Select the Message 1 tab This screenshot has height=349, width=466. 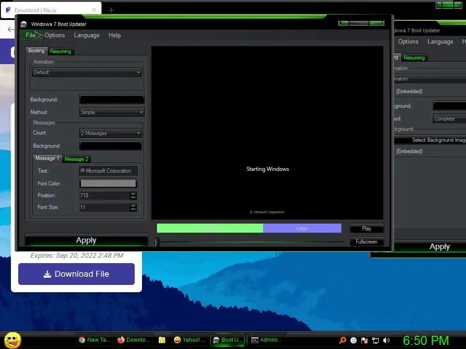(47, 158)
